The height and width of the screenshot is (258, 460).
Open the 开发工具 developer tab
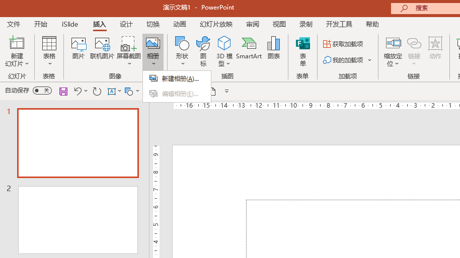(339, 24)
